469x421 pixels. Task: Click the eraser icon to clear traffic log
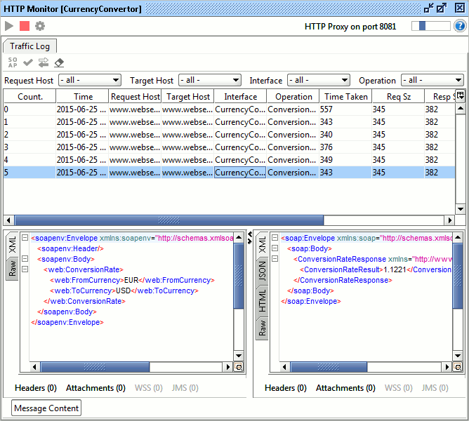tap(59, 63)
